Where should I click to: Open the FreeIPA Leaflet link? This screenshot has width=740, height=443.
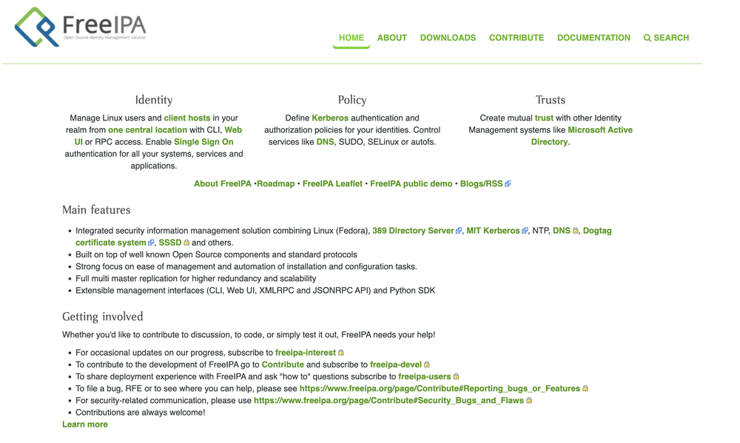pyautogui.click(x=332, y=184)
